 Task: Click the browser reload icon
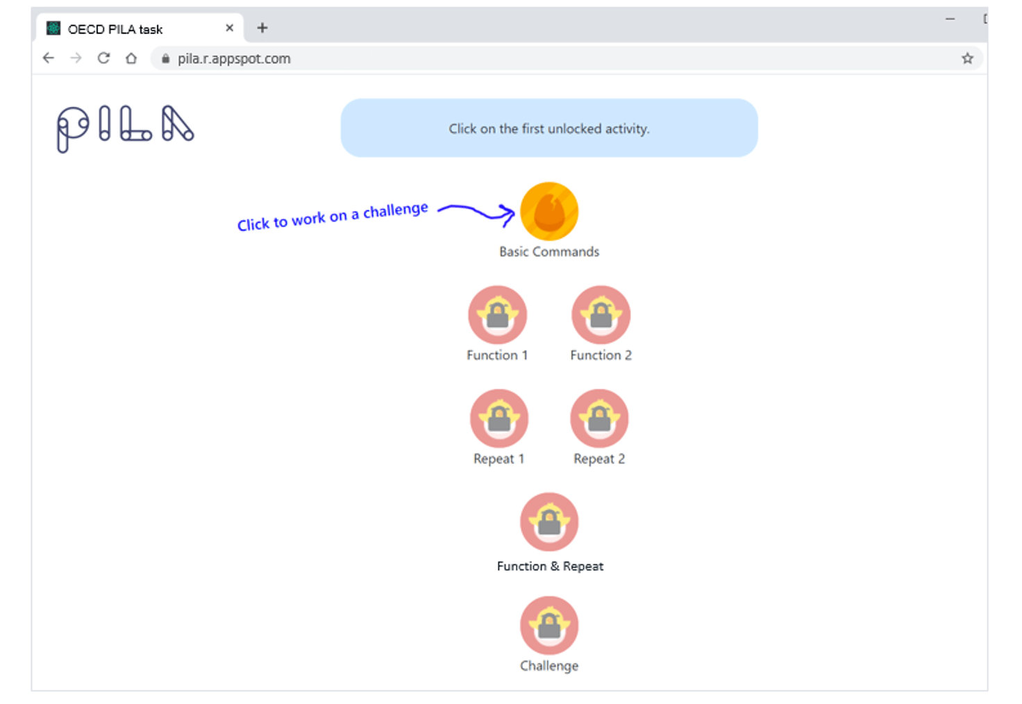point(103,58)
